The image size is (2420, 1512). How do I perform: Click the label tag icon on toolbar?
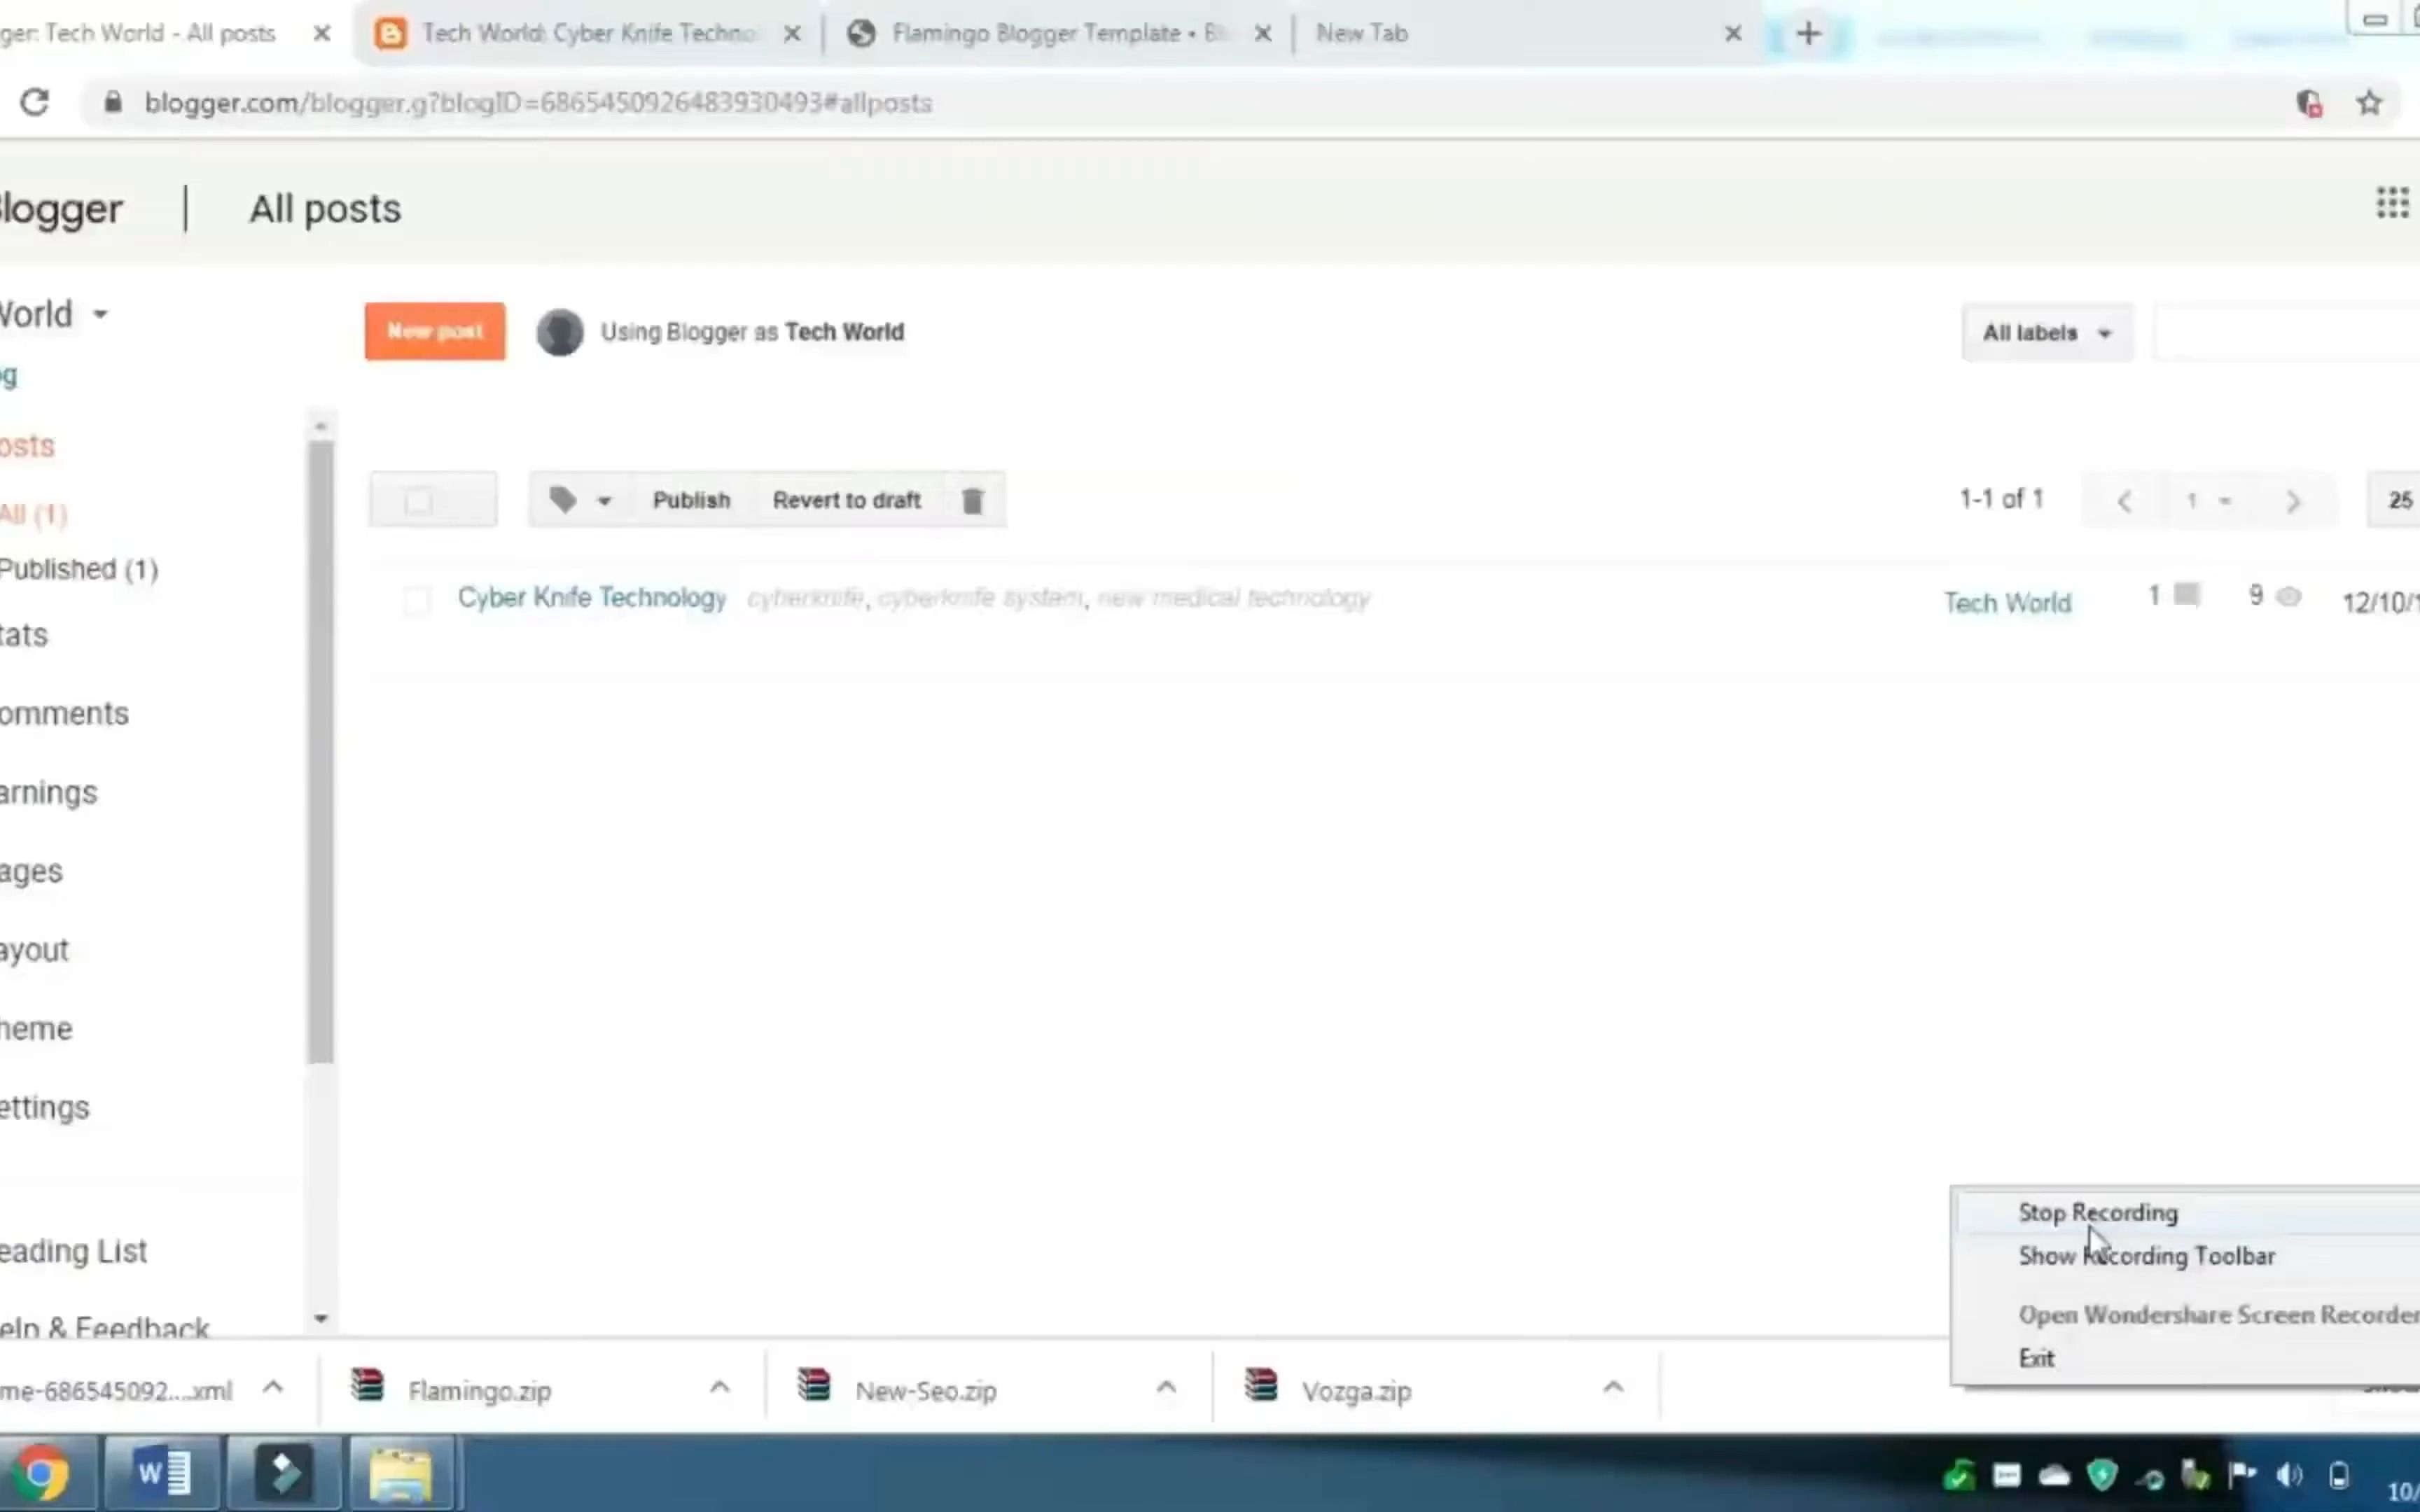click(x=563, y=500)
